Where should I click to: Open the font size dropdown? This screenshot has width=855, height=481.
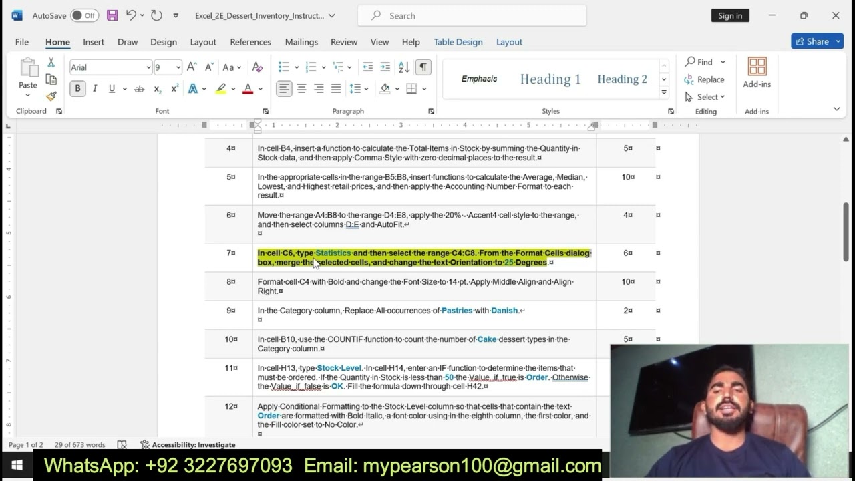point(178,67)
